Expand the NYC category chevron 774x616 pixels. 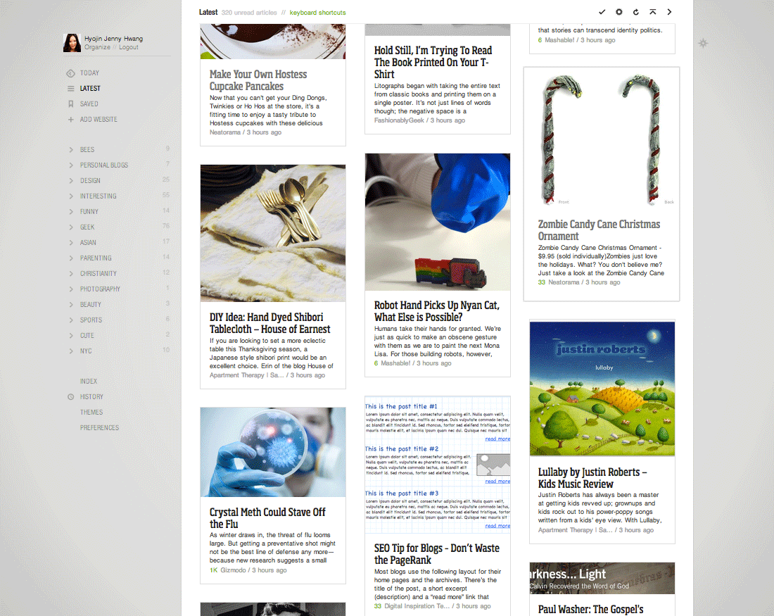pyautogui.click(x=71, y=351)
